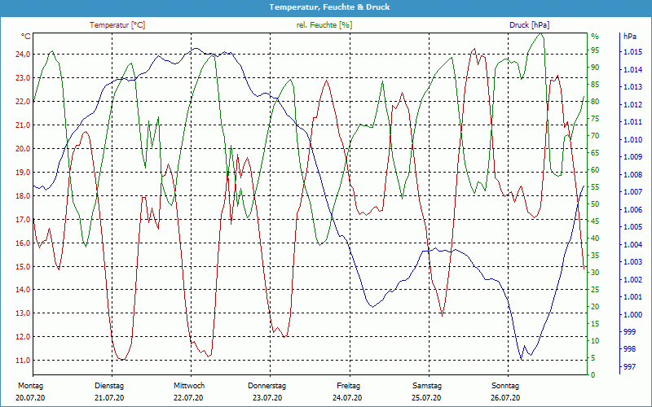Click the '15,0' temperature axis value
This screenshot has width=652, height=407.
pos(23,267)
